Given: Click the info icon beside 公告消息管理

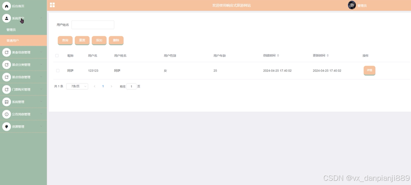Looking at the screenshot, I should coord(7,114).
